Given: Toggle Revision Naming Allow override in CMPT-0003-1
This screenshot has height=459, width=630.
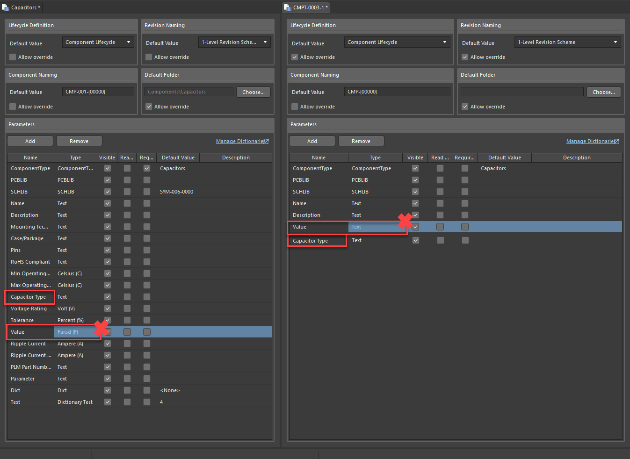Looking at the screenshot, I should (465, 57).
